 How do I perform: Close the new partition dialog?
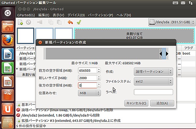pos(40,42)
